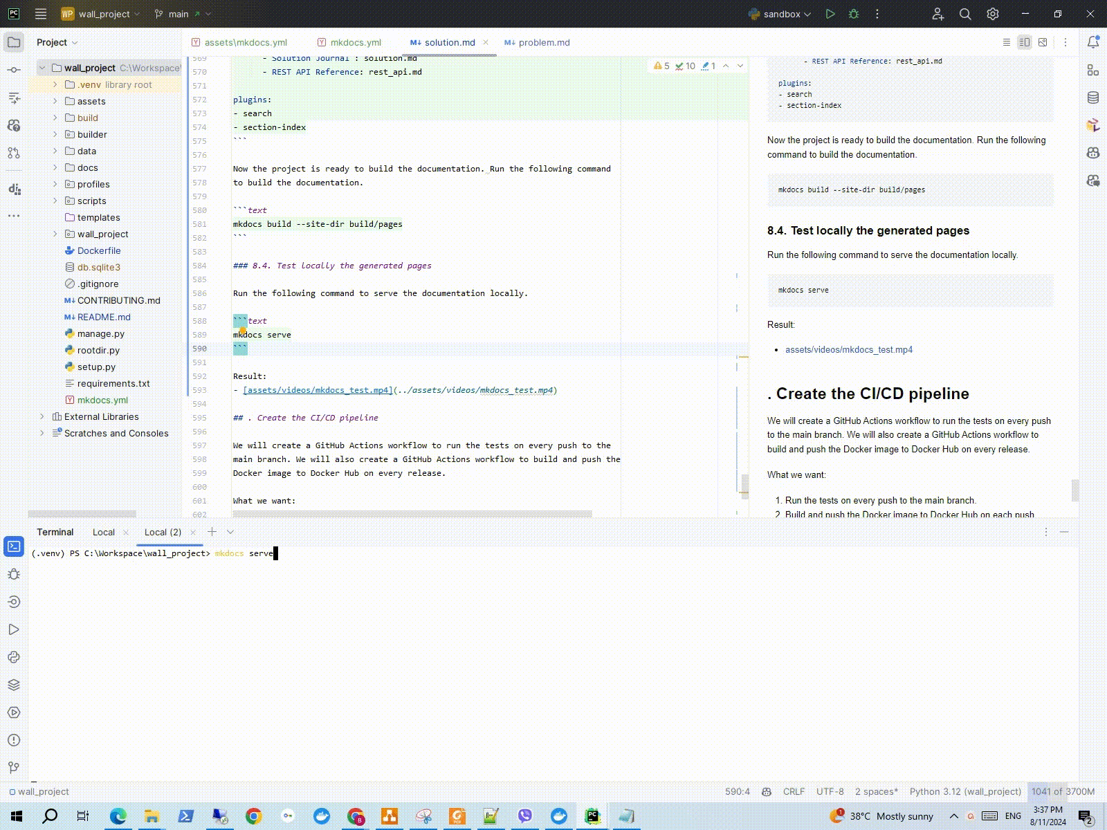Click CRLF line separator widget

pyautogui.click(x=794, y=791)
